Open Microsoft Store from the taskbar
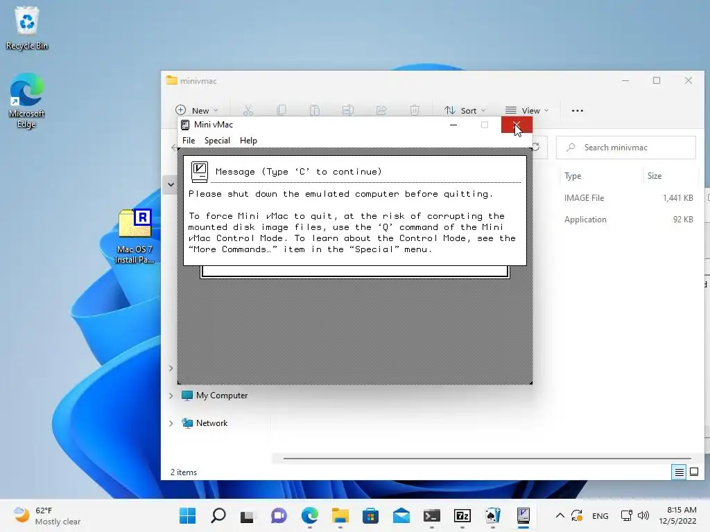This screenshot has height=532, width=710. point(370,515)
